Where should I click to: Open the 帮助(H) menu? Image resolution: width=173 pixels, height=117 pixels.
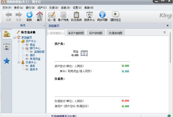(x=89, y=8)
